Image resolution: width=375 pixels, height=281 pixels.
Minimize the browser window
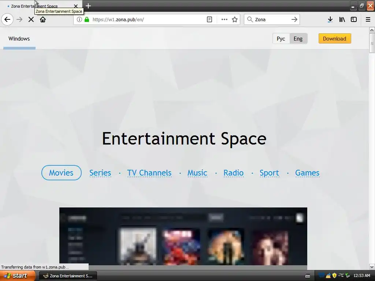click(x=353, y=6)
